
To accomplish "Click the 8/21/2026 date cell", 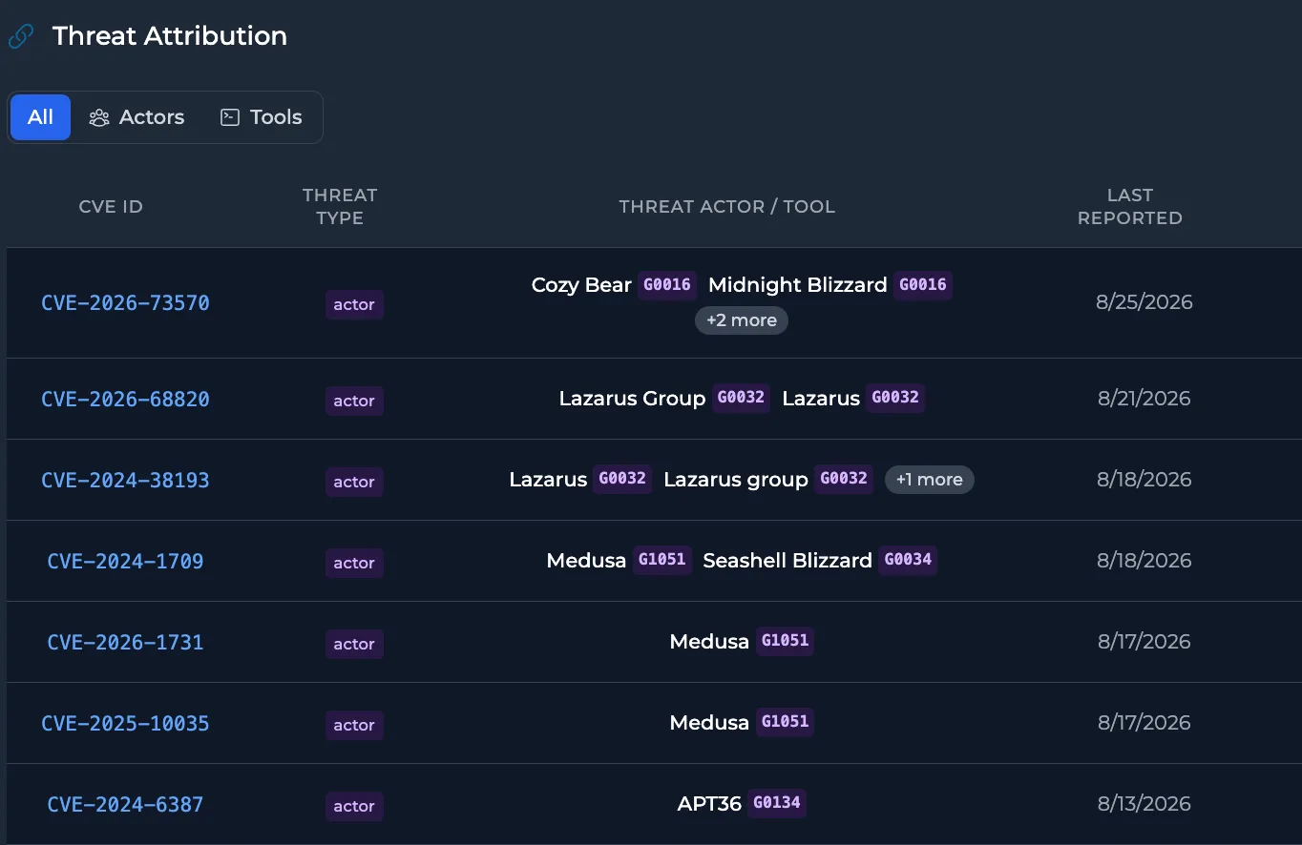I will 1144,399.
